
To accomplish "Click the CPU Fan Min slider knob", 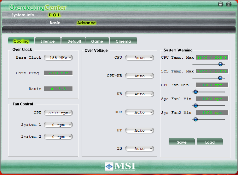I will point(195,92).
